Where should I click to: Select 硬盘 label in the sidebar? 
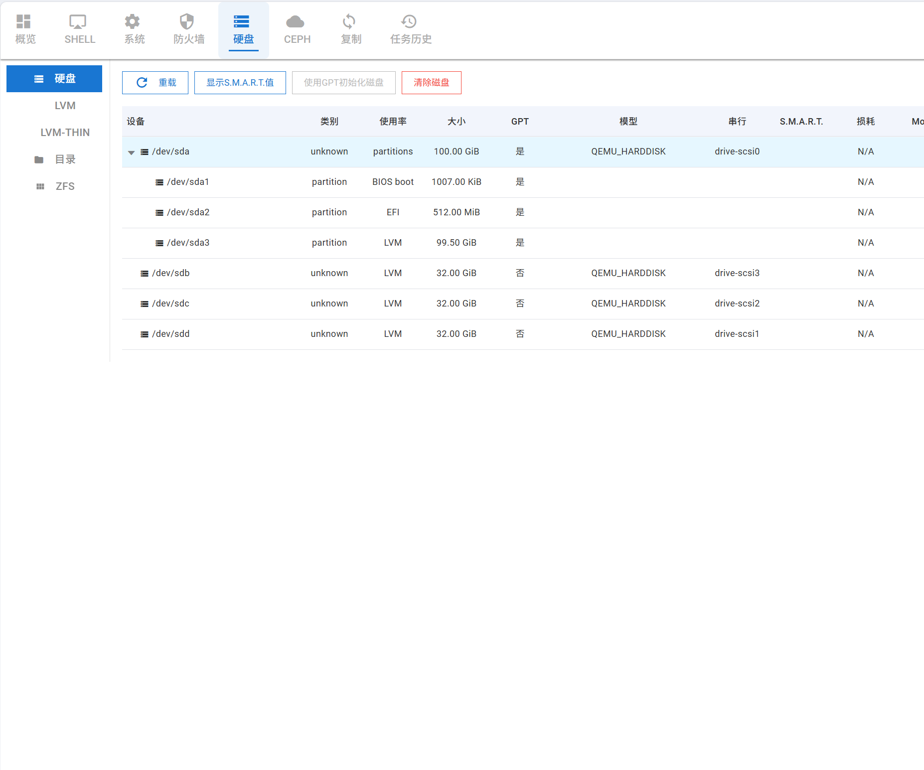tap(65, 79)
